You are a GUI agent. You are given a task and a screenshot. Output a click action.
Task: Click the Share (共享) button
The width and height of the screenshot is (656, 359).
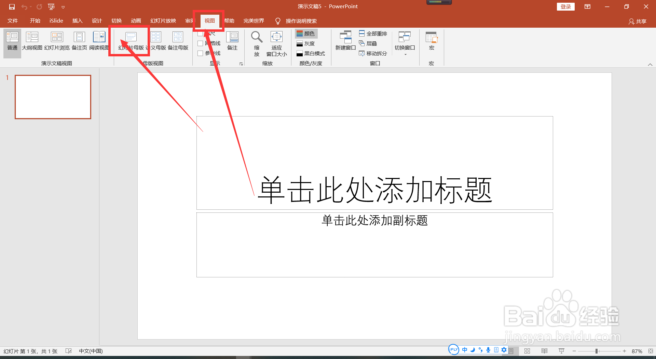pyautogui.click(x=638, y=21)
